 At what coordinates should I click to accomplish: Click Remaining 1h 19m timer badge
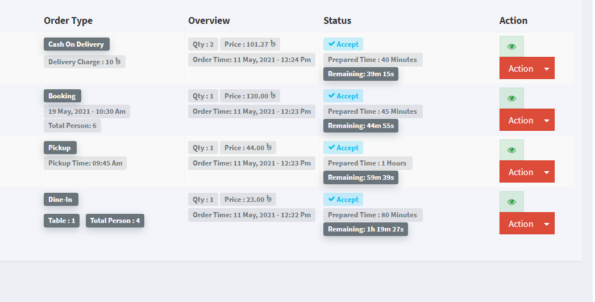(365, 229)
